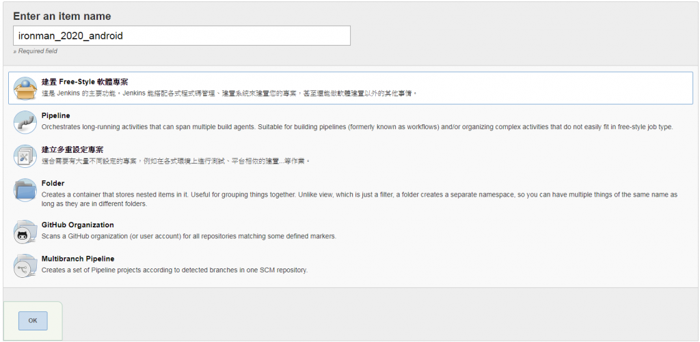Click the Multibranch Pipeline icon
Image resolution: width=700 pixels, height=342 pixels.
25,266
